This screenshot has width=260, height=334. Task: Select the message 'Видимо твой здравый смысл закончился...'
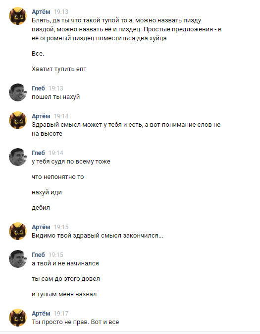(98, 236)
